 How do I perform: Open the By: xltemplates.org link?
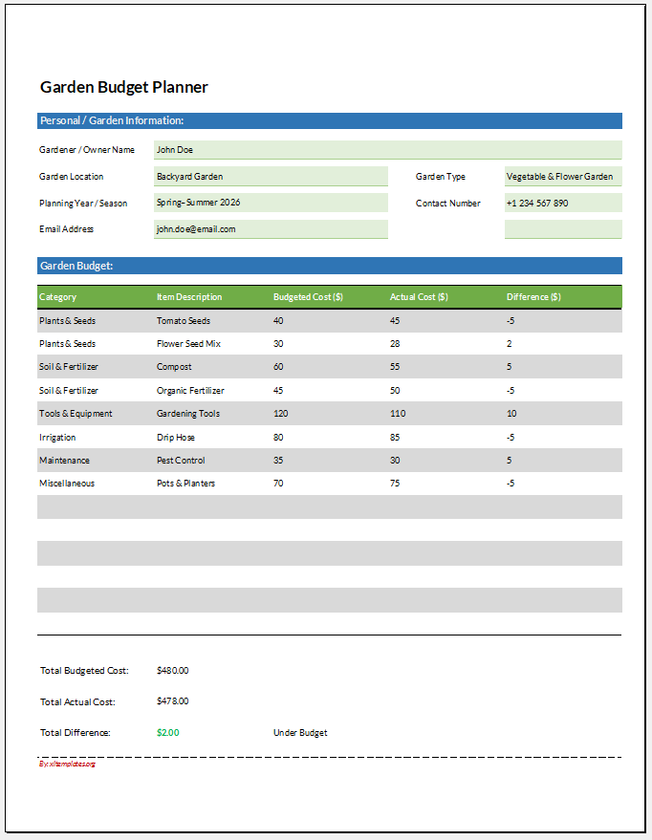67,764
